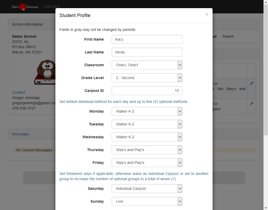Image resolution: width=268 pixels, height=210 pixels.
Task: Click the LOG OUT menu item
Action: (x=51, y=7)
